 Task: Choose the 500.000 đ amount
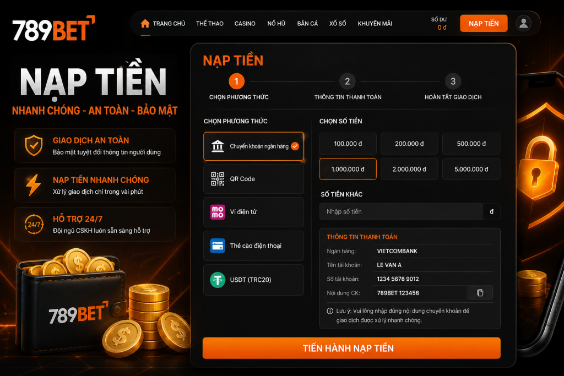click(x=471, y=144)
